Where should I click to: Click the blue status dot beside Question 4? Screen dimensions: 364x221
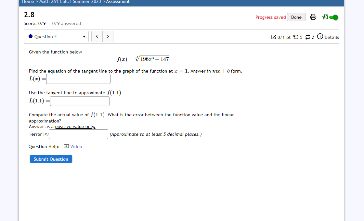pos(31,36)
